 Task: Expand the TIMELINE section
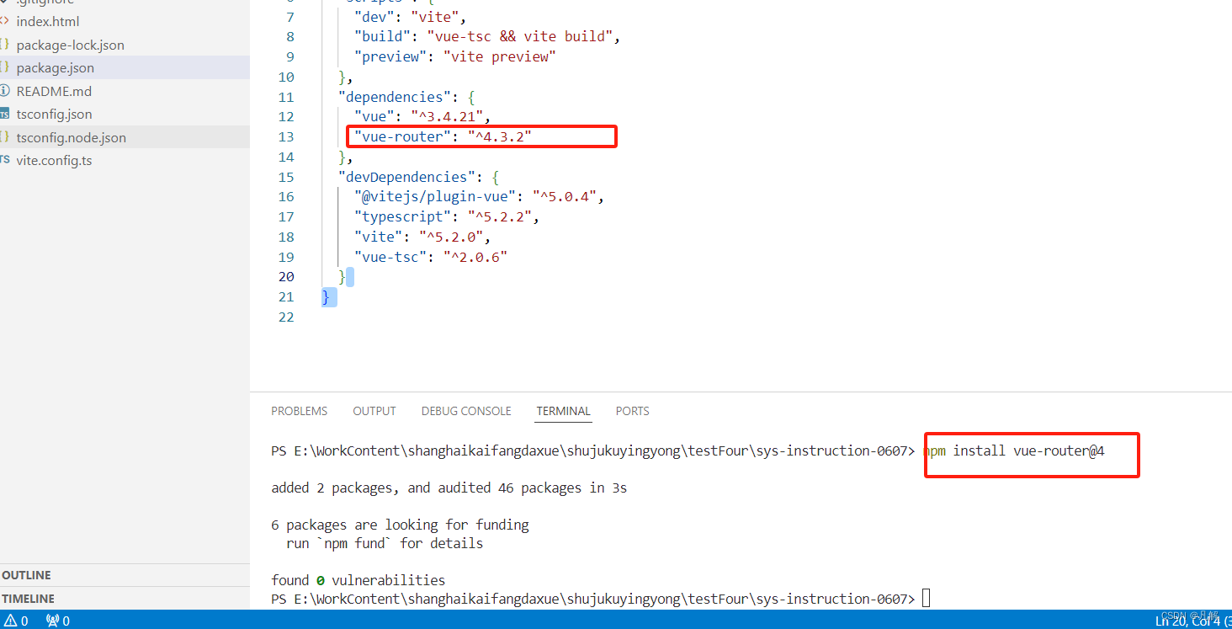point(28,599)
